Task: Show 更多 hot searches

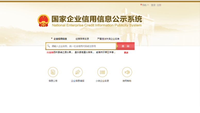Action: click(126, 52)
